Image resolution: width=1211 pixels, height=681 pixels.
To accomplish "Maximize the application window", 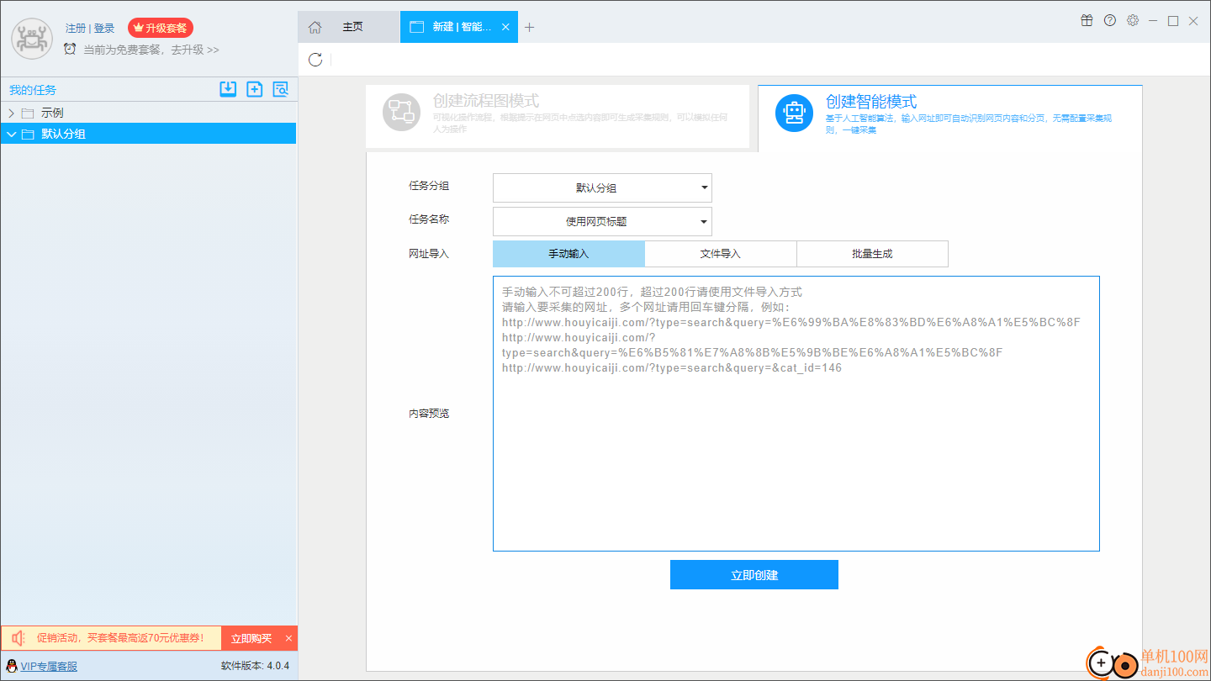I will [x=1173, y=21].
